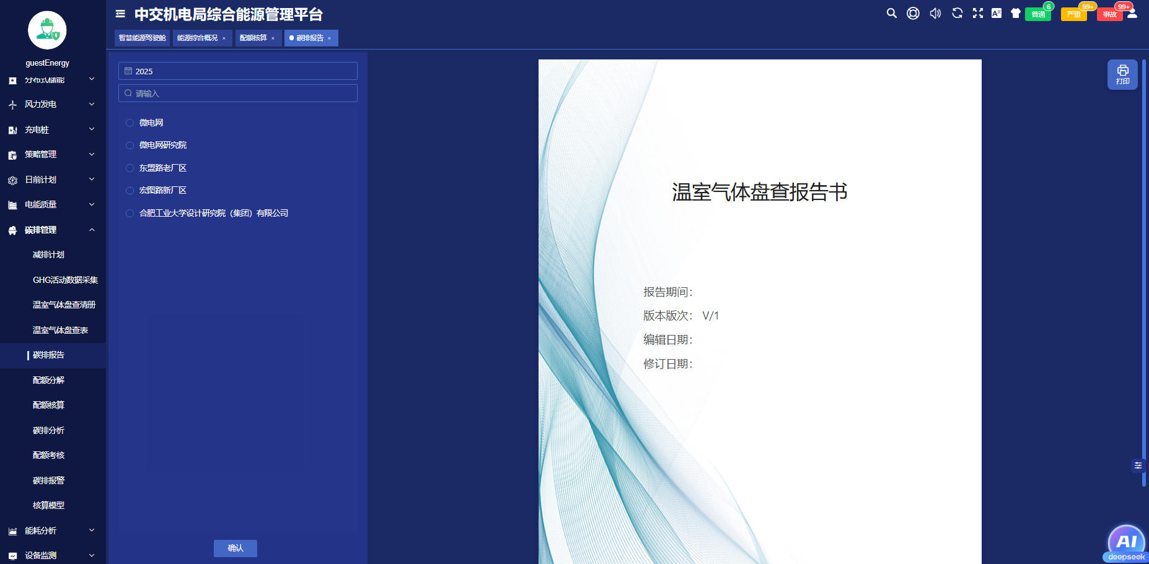Open 温室气体盘查清册 in sidebar
Screen dimensions: 1149x564
point(64,305)
